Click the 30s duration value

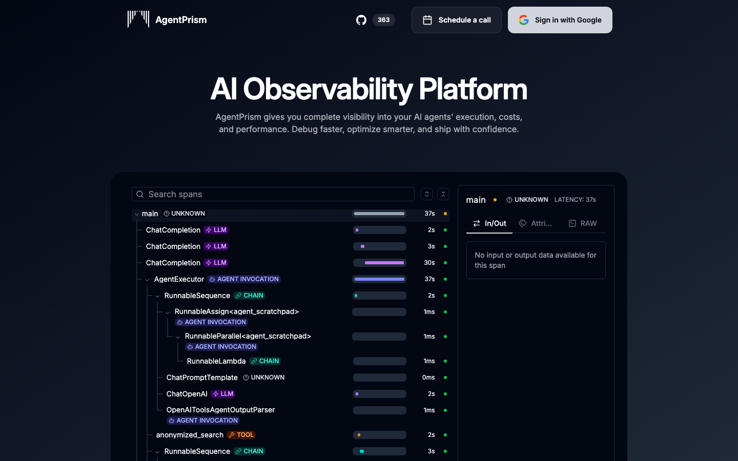(x=429, y=263)
